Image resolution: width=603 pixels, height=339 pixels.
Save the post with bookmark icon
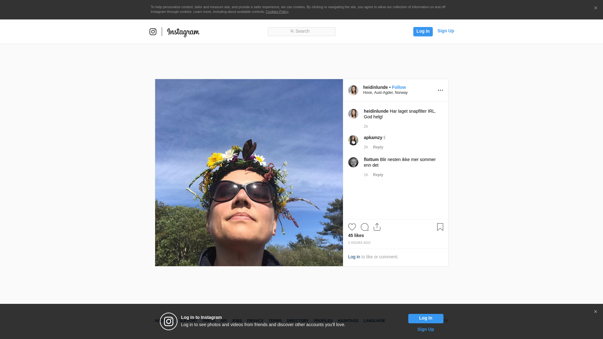click(440, 227)
